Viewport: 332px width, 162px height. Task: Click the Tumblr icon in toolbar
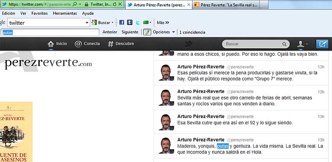(130, 23)
